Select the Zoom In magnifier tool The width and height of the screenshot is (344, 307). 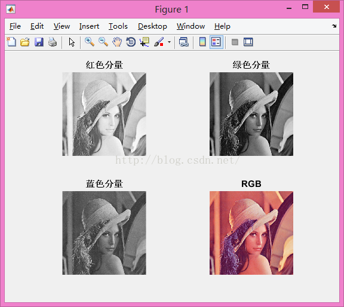90,42
